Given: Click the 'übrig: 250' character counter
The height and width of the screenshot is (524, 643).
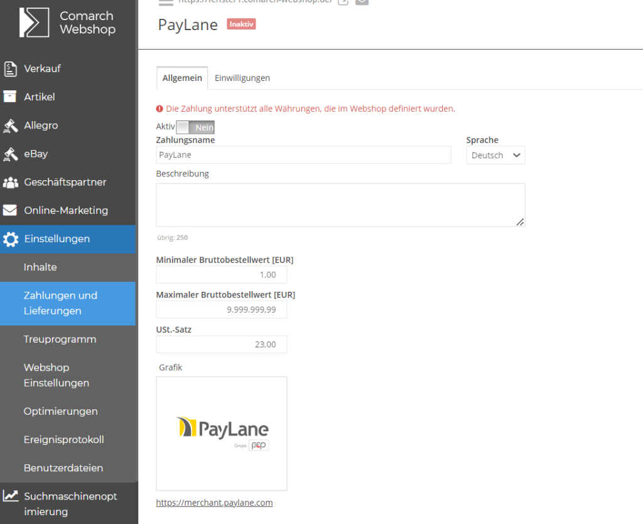Looking at the screenshot, I should click(x=172, y=238).
